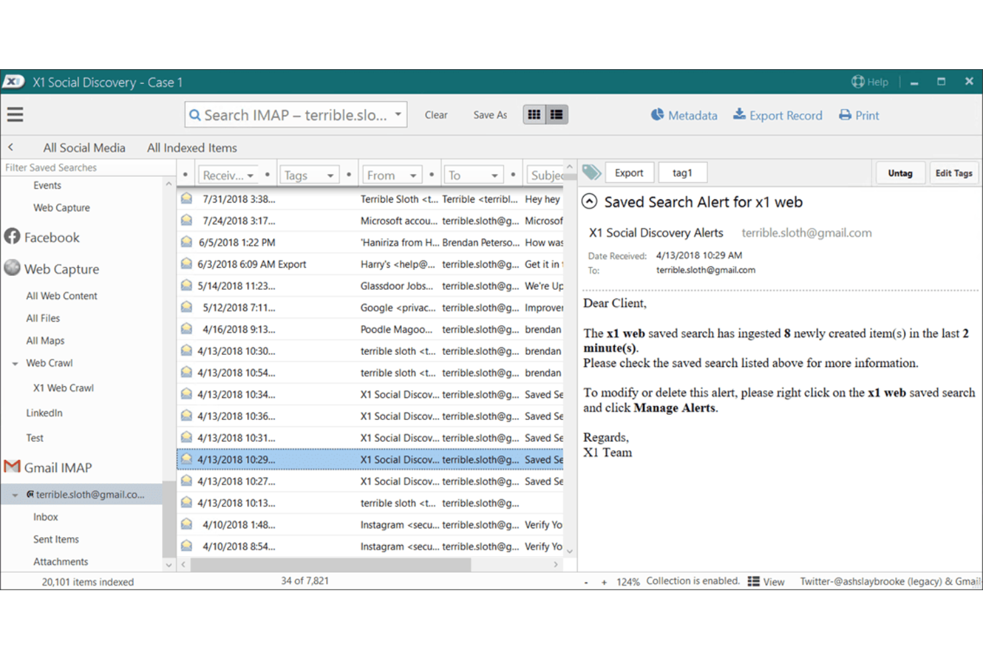Select the Web Capture saved search item
Viewport: 983px width, 656px height.
click(x=61, y=207)
